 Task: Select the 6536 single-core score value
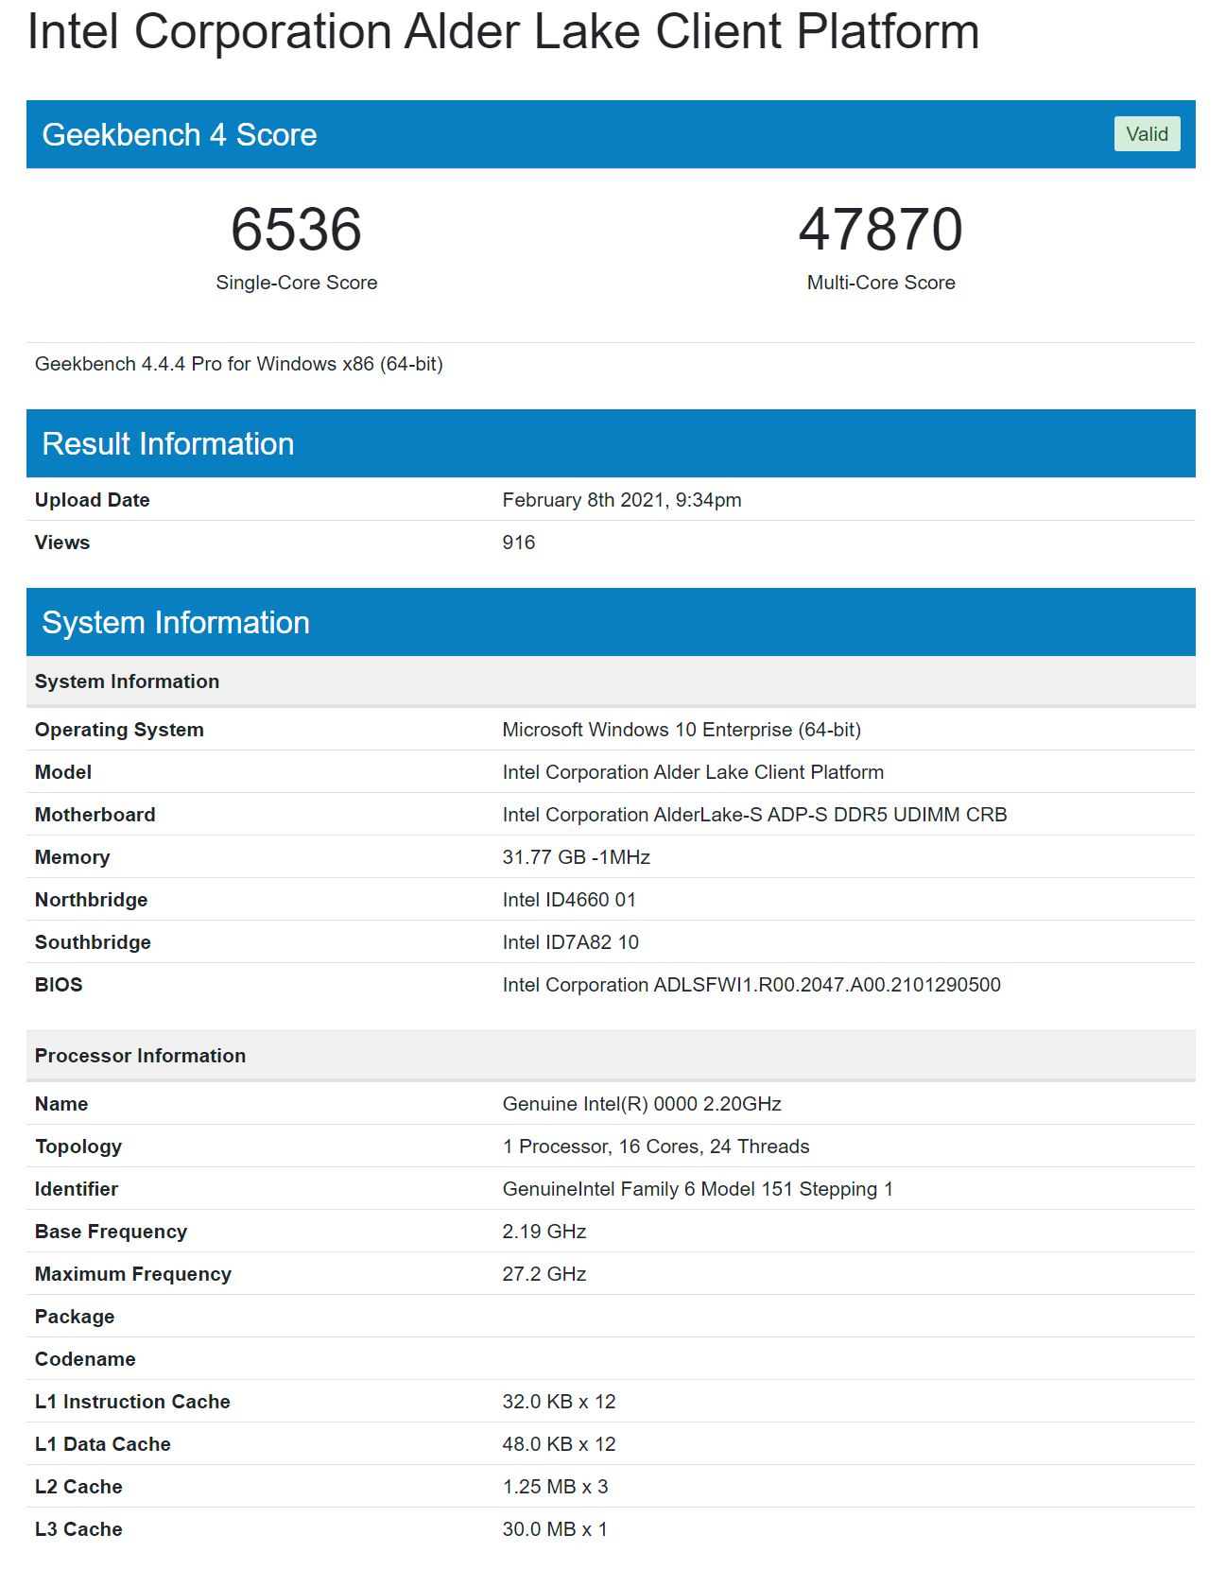tap(296, 230)
